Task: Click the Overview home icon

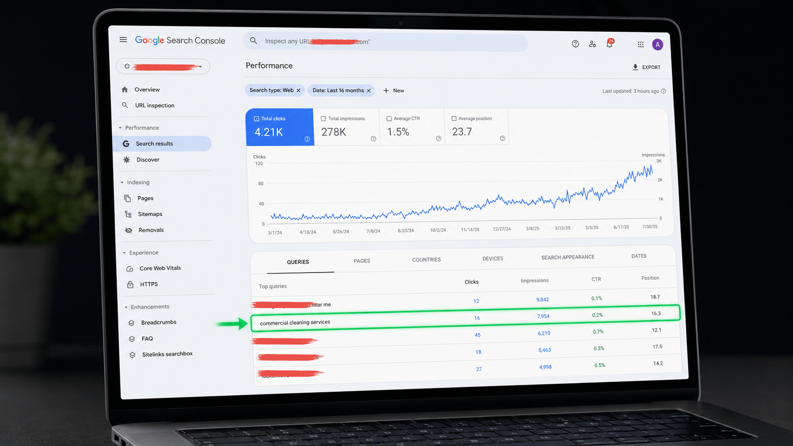Action: coord(125,90)
